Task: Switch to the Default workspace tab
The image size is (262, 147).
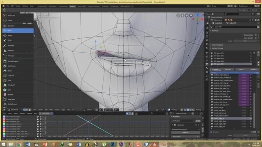Action: point(72,7)
